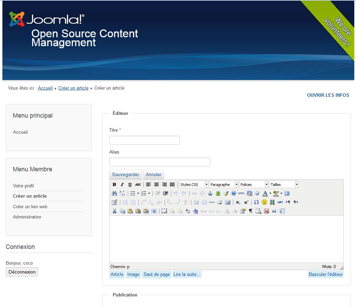The image size is (356, 306).
Task: Copy selection in editor toolbar
Action: (122, 211)
